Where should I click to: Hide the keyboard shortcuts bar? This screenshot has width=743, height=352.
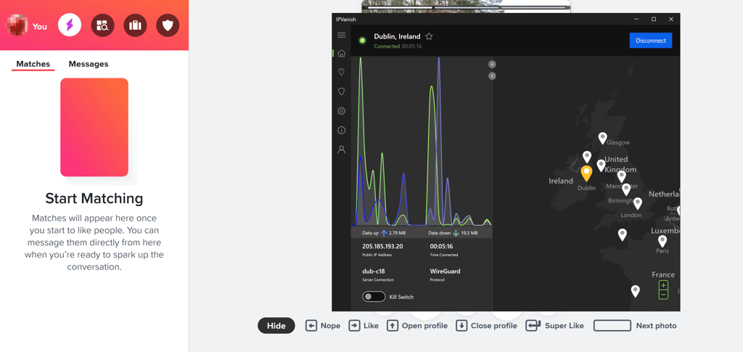276,326
